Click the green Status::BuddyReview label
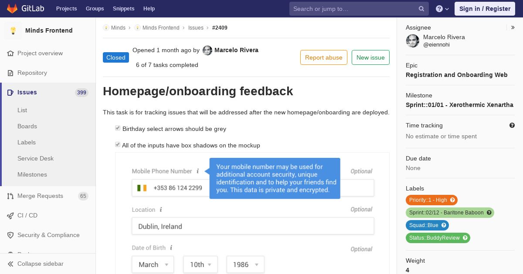 438,238
